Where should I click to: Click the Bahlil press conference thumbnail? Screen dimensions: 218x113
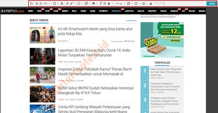click(x=42, y=94)
